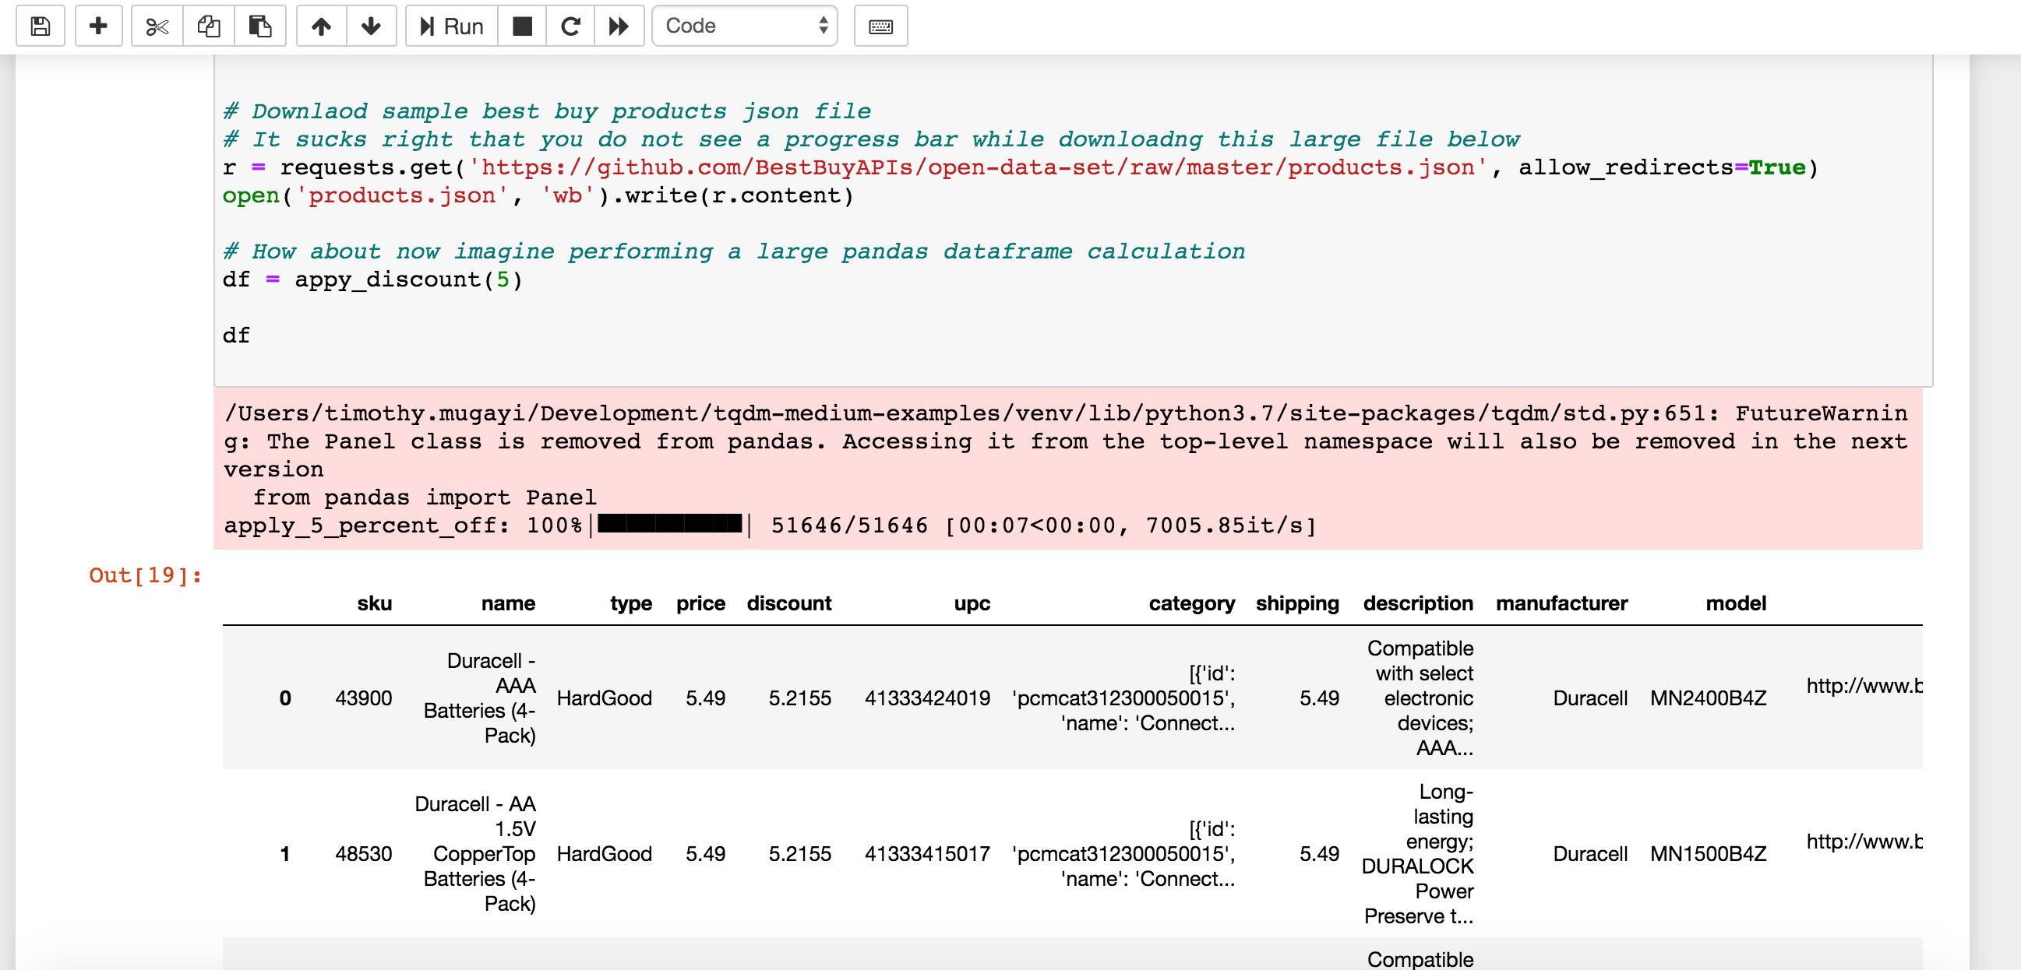Image resolution: width=2021 pixels, height=970 pixels.
Task: Click the manufacturer column header
Action: [1561, 603]
